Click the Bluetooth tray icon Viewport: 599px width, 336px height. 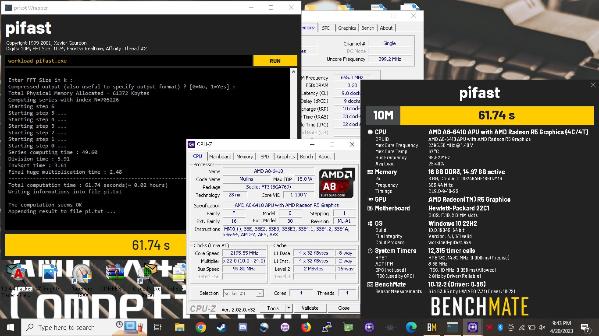[x=499, y=327]
